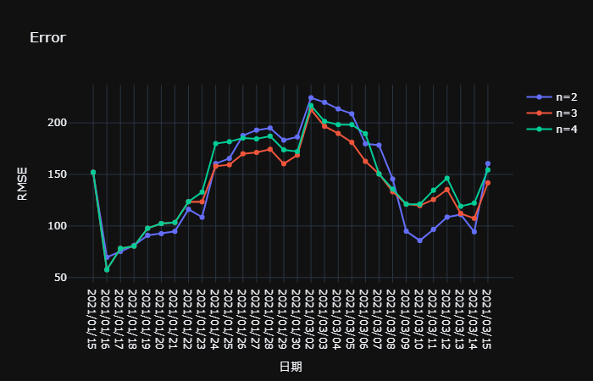Screen dimensions: 593x381
Task: Select the n=4 data point on 2021/03/12
Action: 447,178
